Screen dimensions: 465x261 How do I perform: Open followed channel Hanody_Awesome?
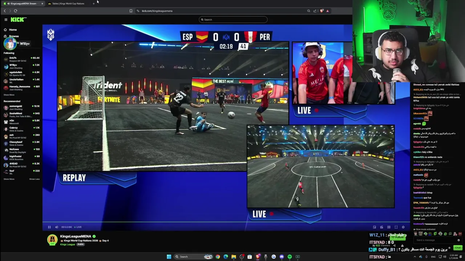[21, 88]
